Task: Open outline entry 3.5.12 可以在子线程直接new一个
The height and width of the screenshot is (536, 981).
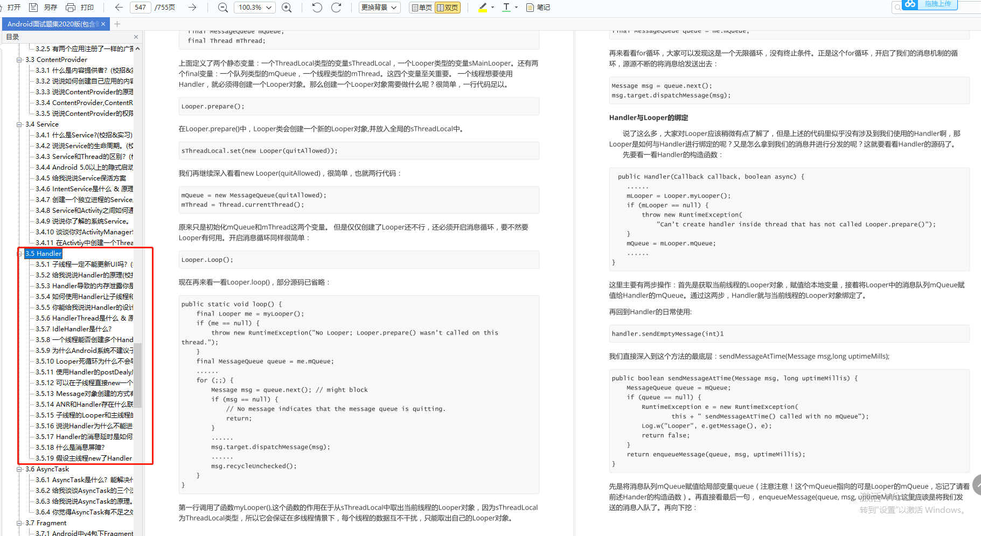Action: coord(85,383)
